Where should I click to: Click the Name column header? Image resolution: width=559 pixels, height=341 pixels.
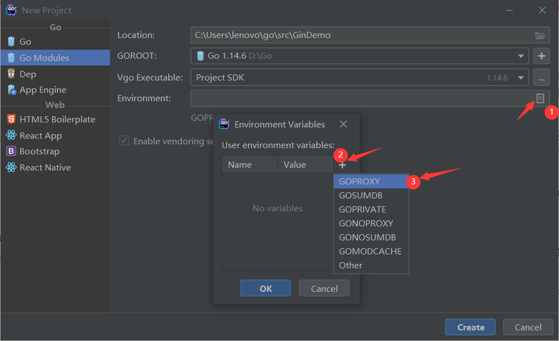250,164
